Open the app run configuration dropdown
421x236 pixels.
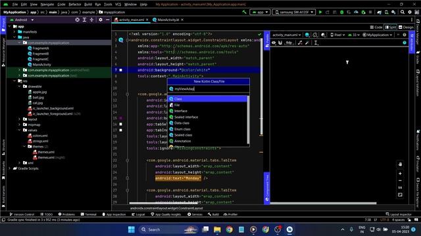[x=260, y=12]
